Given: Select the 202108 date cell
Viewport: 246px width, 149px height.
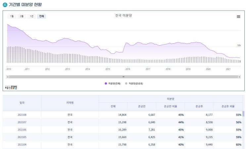Looking at the screenshot, I should pos(22,115).
